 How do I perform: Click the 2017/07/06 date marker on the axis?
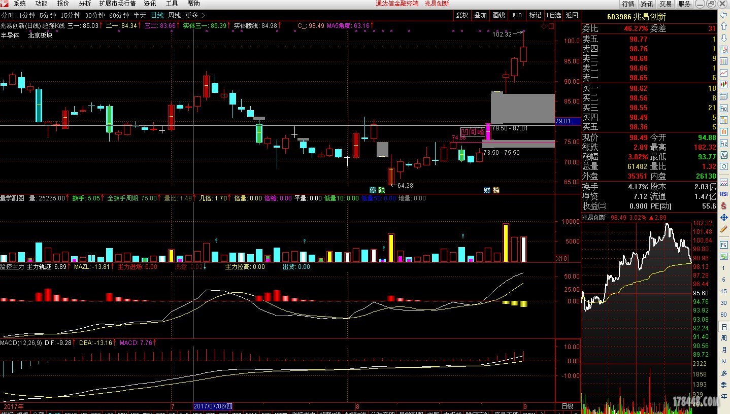[x=213, y=406]
